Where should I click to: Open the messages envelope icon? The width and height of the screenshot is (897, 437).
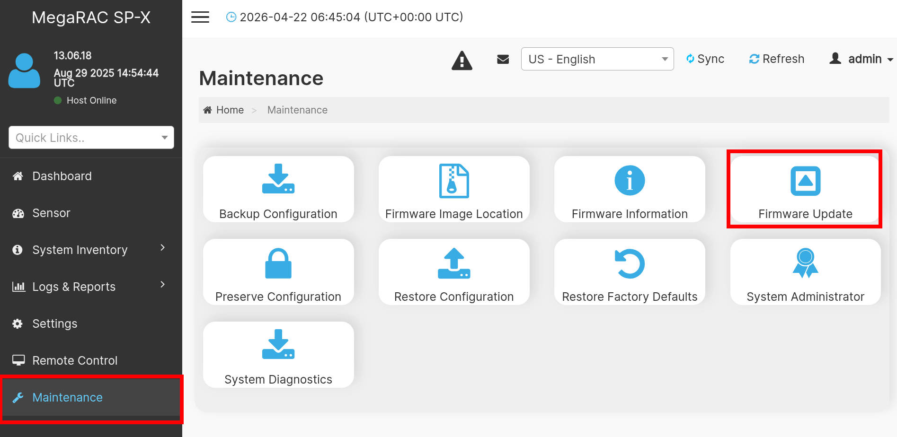[503, 59]
